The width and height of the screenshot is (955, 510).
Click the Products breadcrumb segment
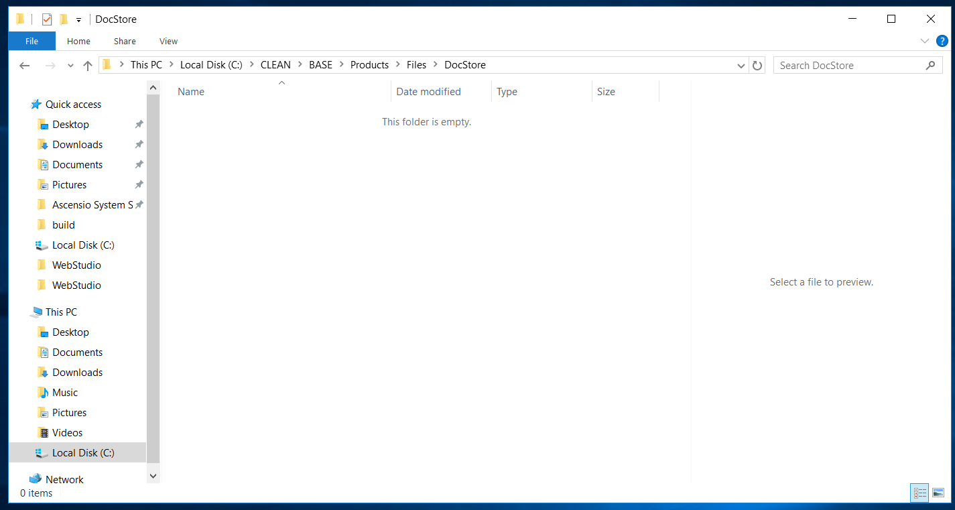tap(369, 65)
